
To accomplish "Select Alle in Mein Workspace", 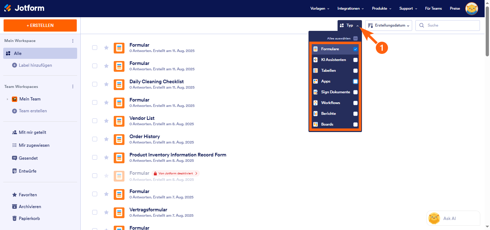I will coord(40,53).
